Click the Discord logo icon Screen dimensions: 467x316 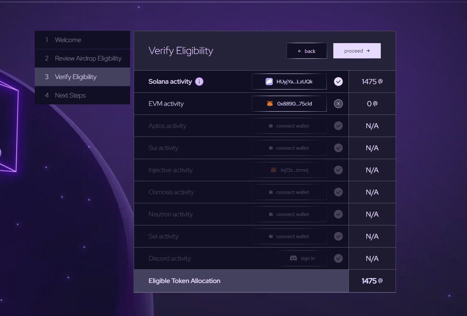coord(293,258)
